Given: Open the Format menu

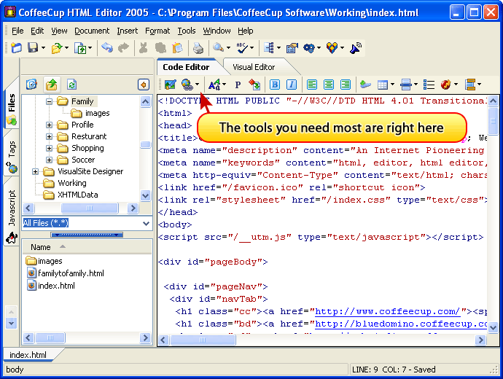Looking at the screenshot, I should click(157, 31).
